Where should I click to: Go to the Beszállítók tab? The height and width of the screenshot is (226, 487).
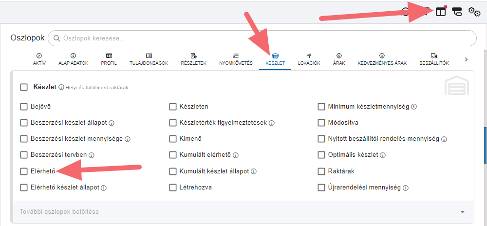(433, 59)
